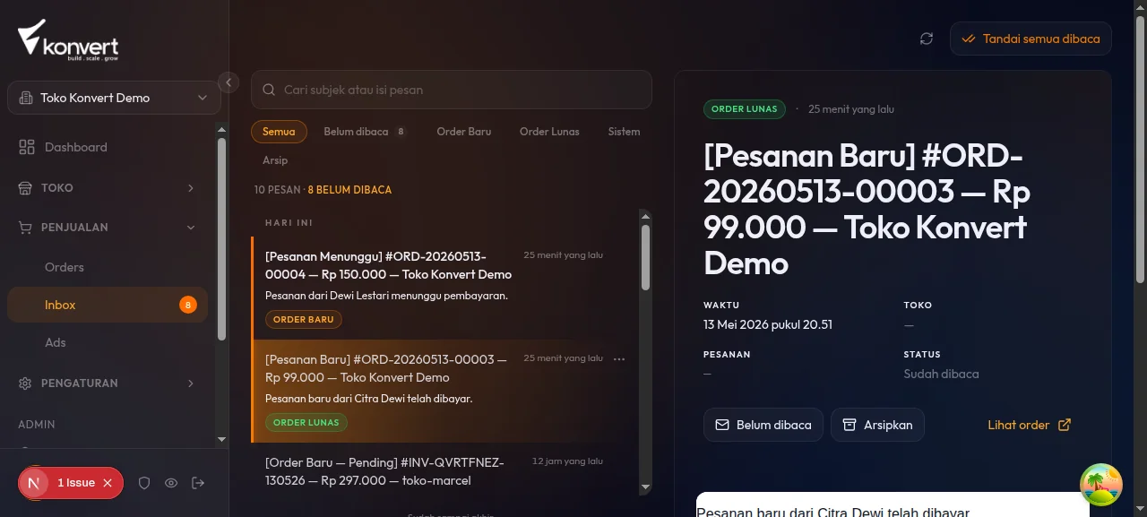Click the store icon in shop selector

(x=26, y=98)
